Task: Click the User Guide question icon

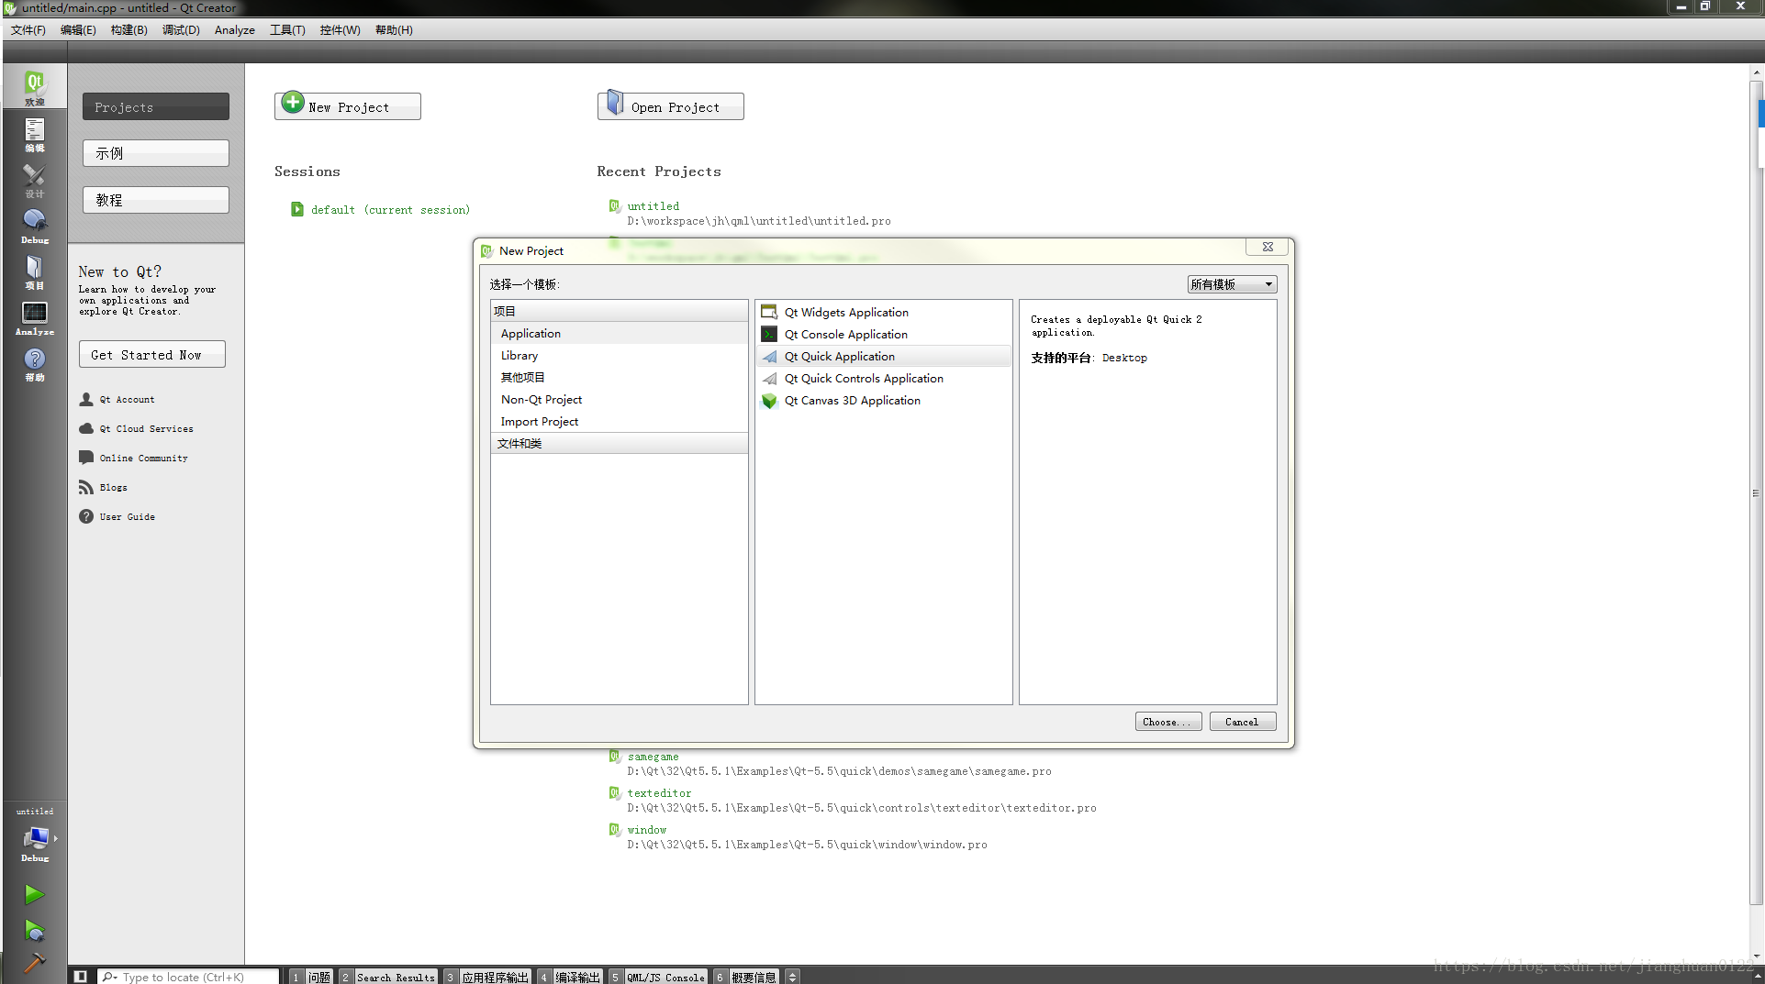Action: tap(86, 516)
